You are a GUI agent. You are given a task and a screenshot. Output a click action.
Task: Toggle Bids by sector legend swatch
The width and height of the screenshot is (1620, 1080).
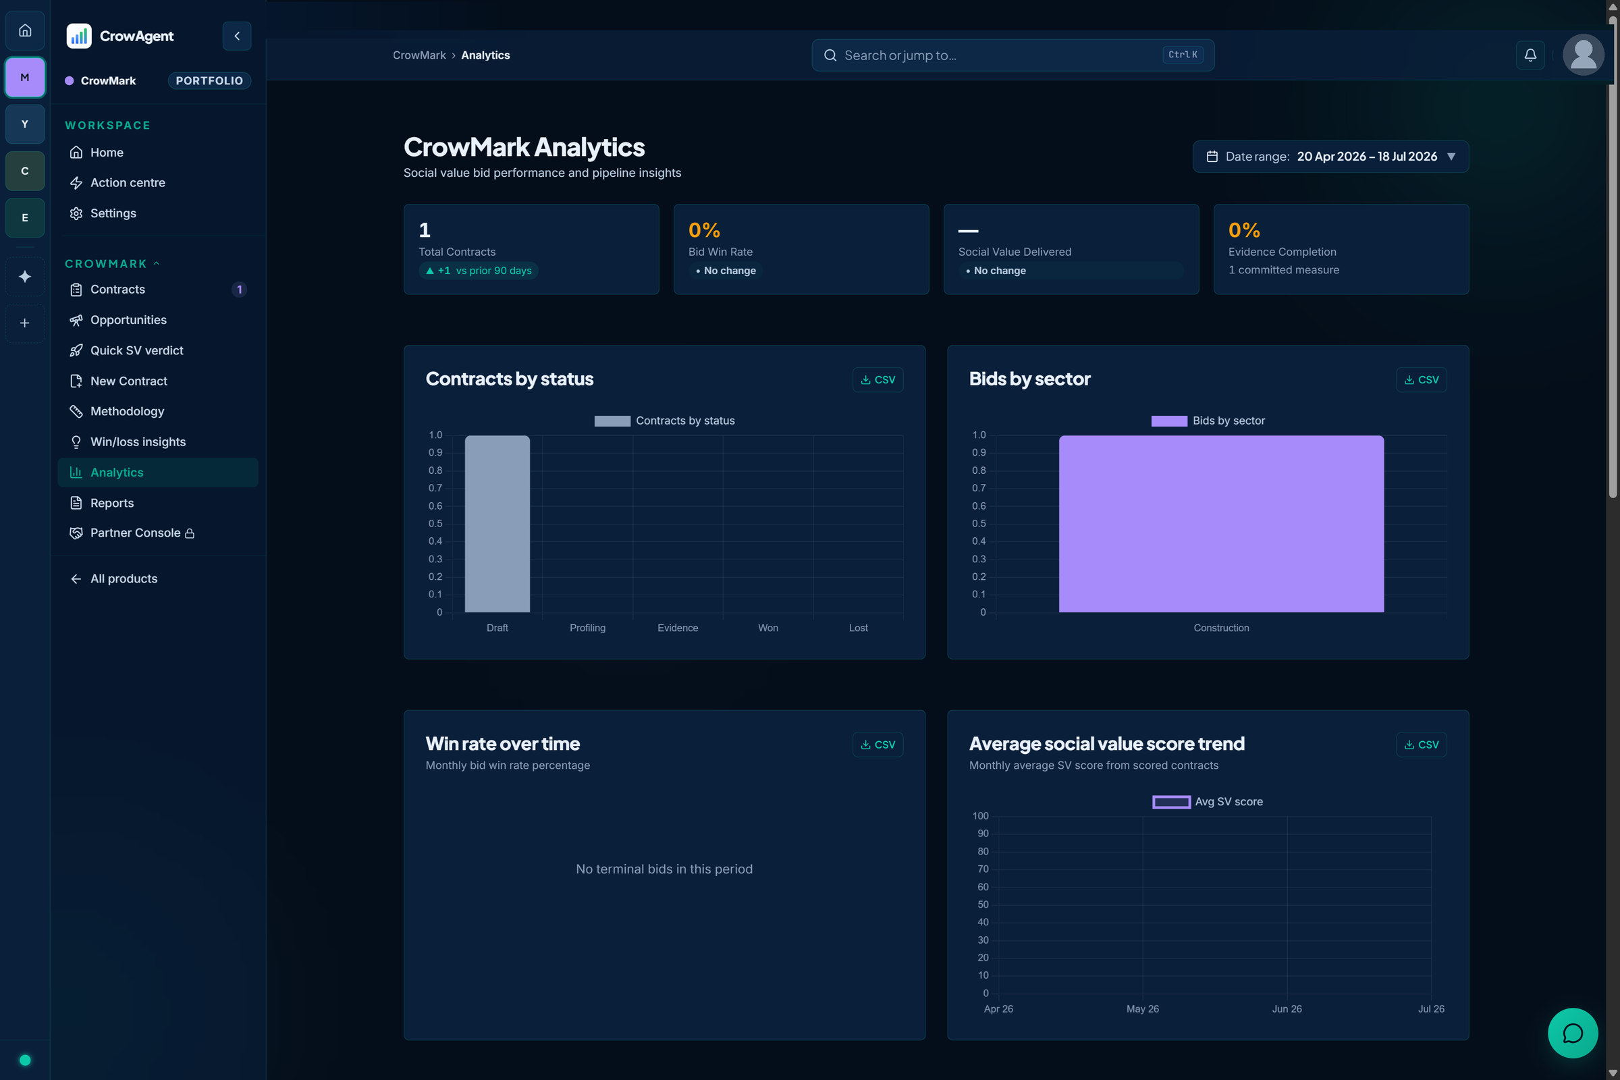(1169, 421)
